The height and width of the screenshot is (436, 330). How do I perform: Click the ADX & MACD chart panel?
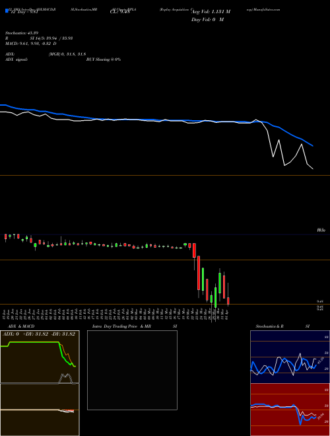point(40,383)
